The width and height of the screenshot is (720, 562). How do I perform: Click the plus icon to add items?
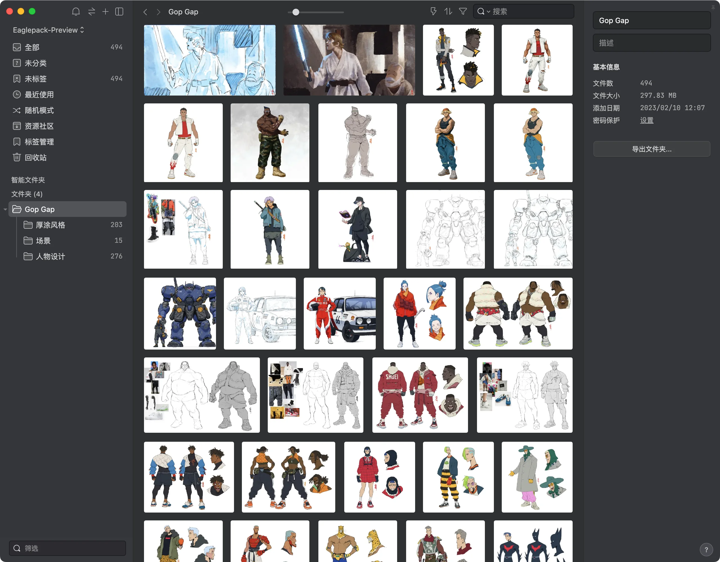[105, 12]
